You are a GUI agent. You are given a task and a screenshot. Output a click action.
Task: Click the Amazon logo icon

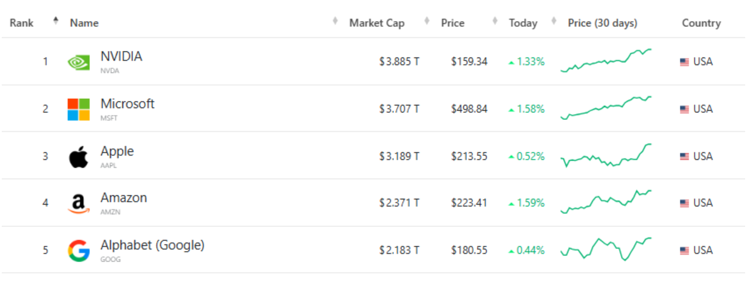point(78,204)
